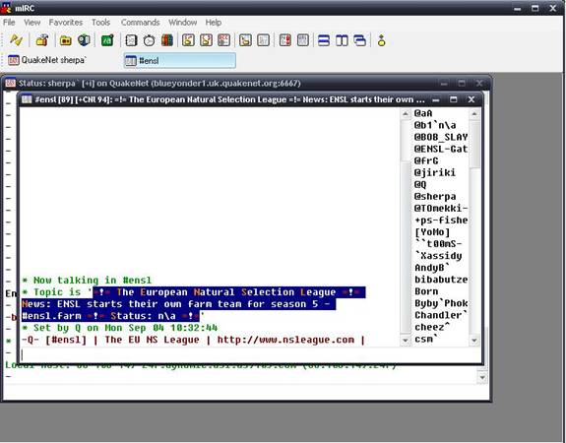Open the Channels folder toolbar icon
The height and width of the screenshot is (443, 566).
tap(65, 40)
